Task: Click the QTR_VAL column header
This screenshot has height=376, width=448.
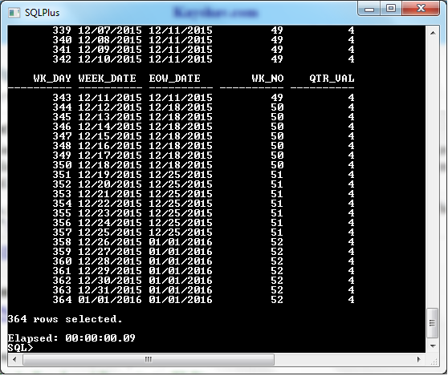Action: [x=332, y=79]
